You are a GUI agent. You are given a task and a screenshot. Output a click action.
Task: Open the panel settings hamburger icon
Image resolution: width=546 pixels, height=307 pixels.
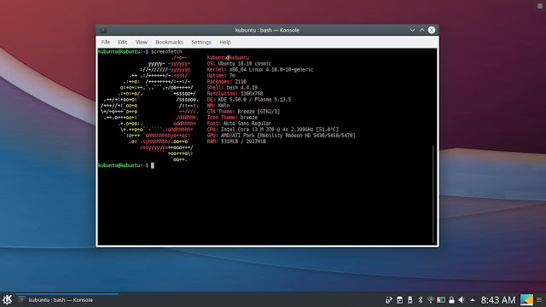click(x=539, y=299)
